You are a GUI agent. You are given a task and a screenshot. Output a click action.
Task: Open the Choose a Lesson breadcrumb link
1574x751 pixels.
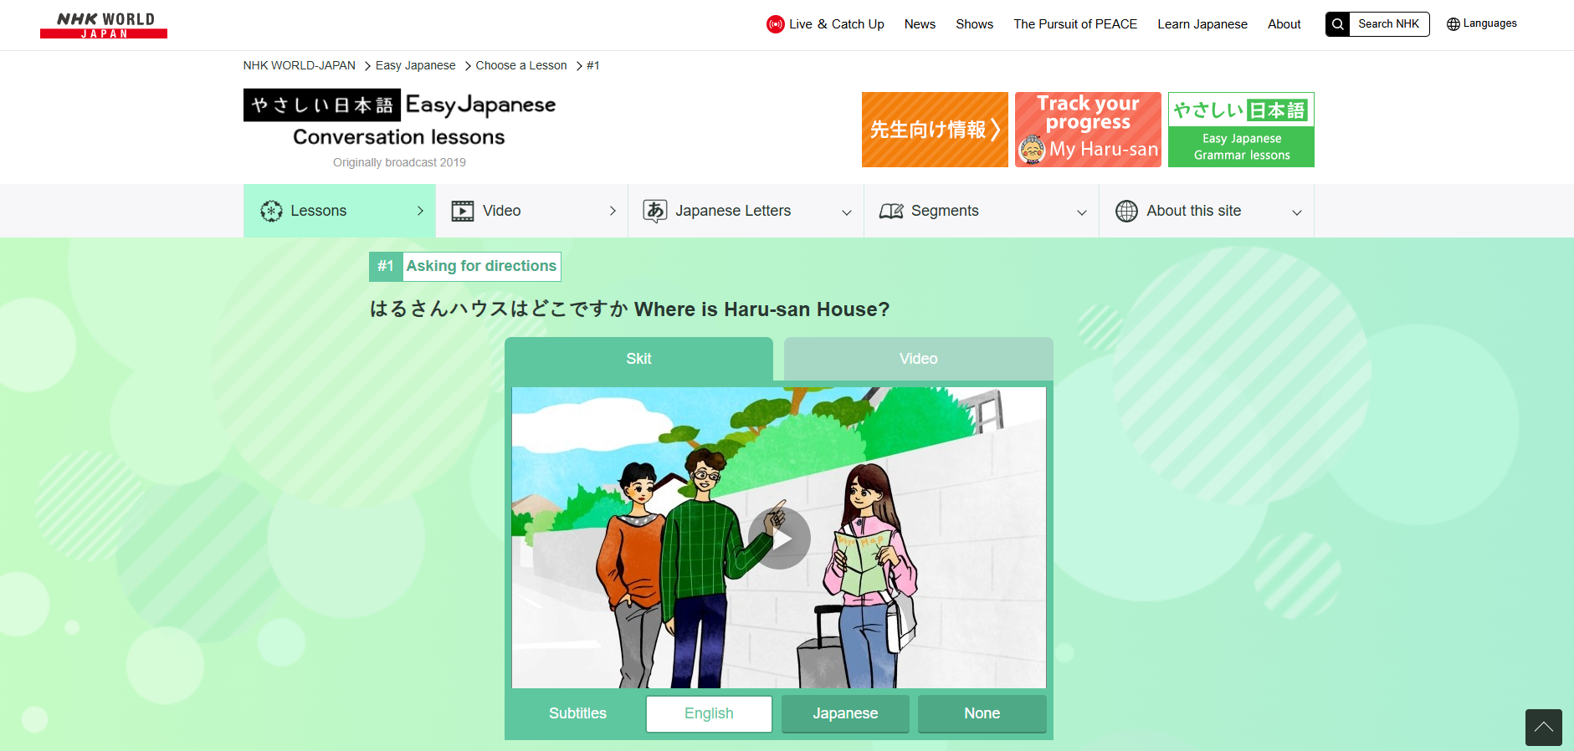tap(521, 65)
